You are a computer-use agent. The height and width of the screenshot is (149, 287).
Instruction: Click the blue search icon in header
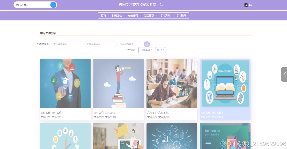53,5
